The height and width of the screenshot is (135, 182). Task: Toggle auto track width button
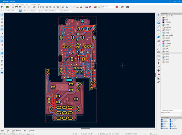tap(20, 11)
